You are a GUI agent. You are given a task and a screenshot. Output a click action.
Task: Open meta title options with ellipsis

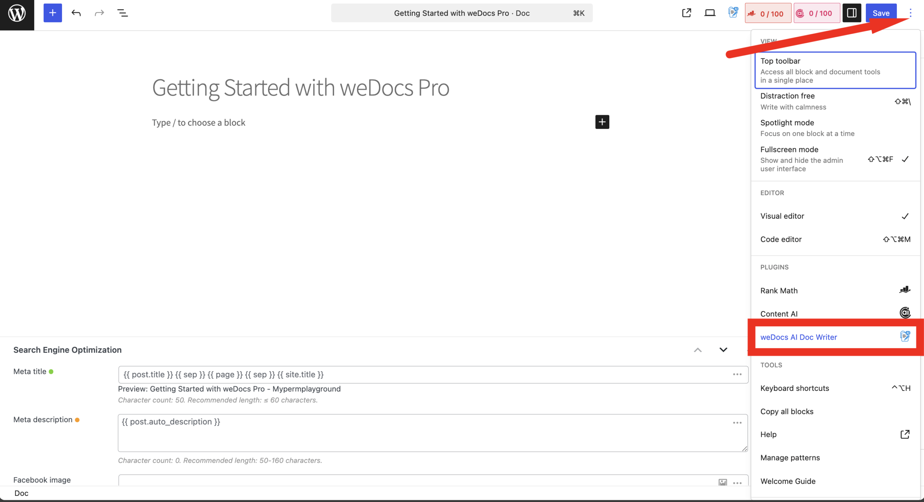coord(737,374)
